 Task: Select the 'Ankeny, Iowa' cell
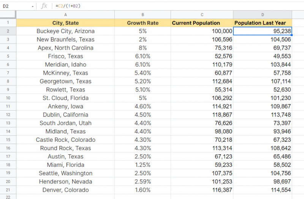[x=65, y=106]
